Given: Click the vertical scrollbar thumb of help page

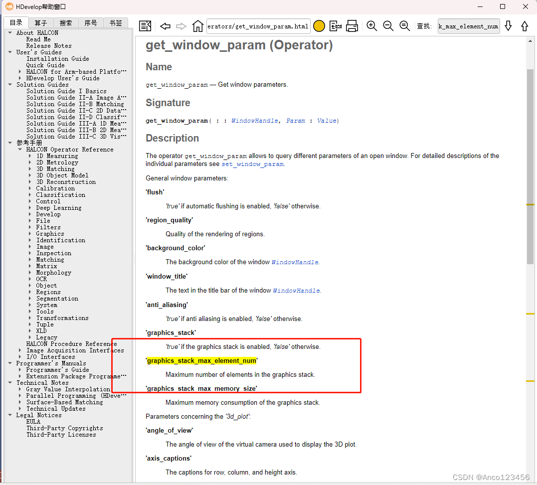Looking at the screenshot, I should click(530, 166).
